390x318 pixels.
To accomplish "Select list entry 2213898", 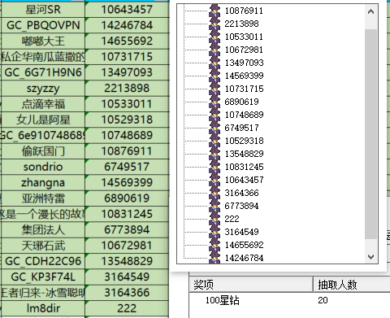I will tap(241, 24).
